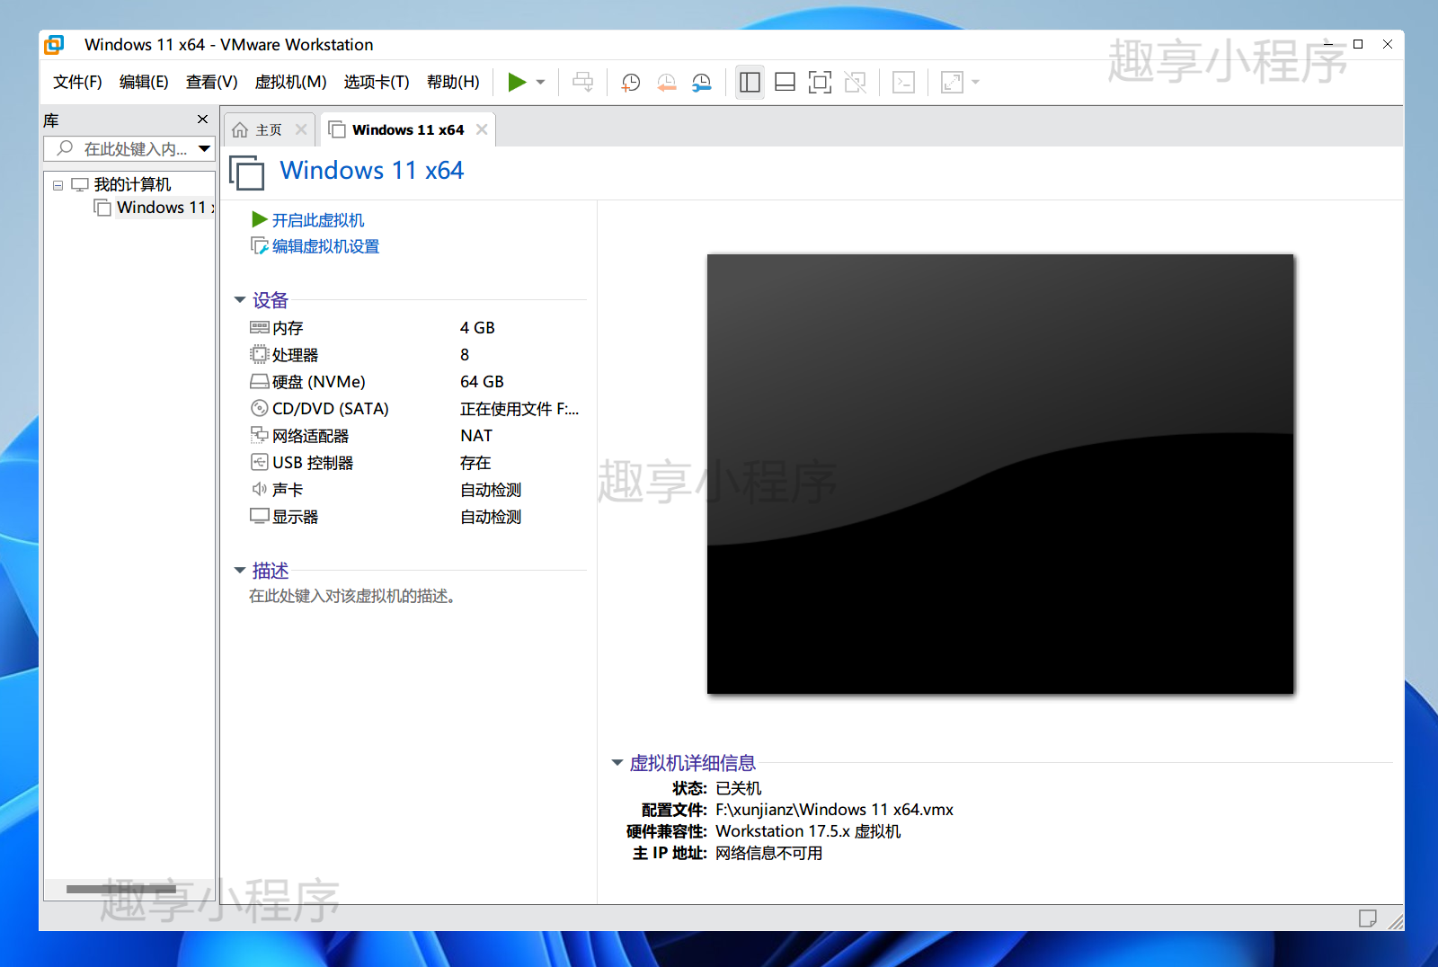Click the CD/DVD (SATA) disc icon

260,409
